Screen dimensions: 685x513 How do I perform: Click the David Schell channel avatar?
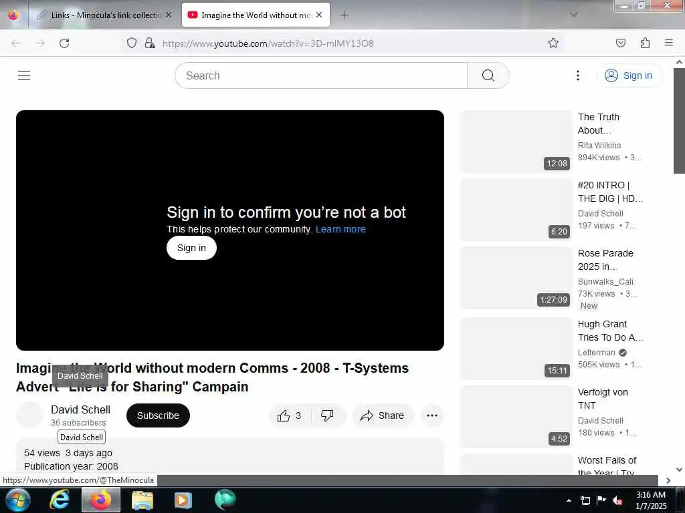click(29, 415)
